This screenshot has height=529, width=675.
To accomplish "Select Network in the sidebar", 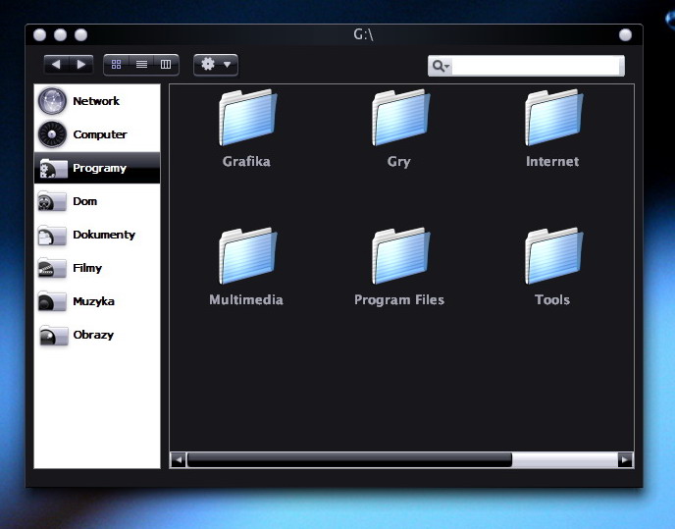I will [x=95, y=101].
